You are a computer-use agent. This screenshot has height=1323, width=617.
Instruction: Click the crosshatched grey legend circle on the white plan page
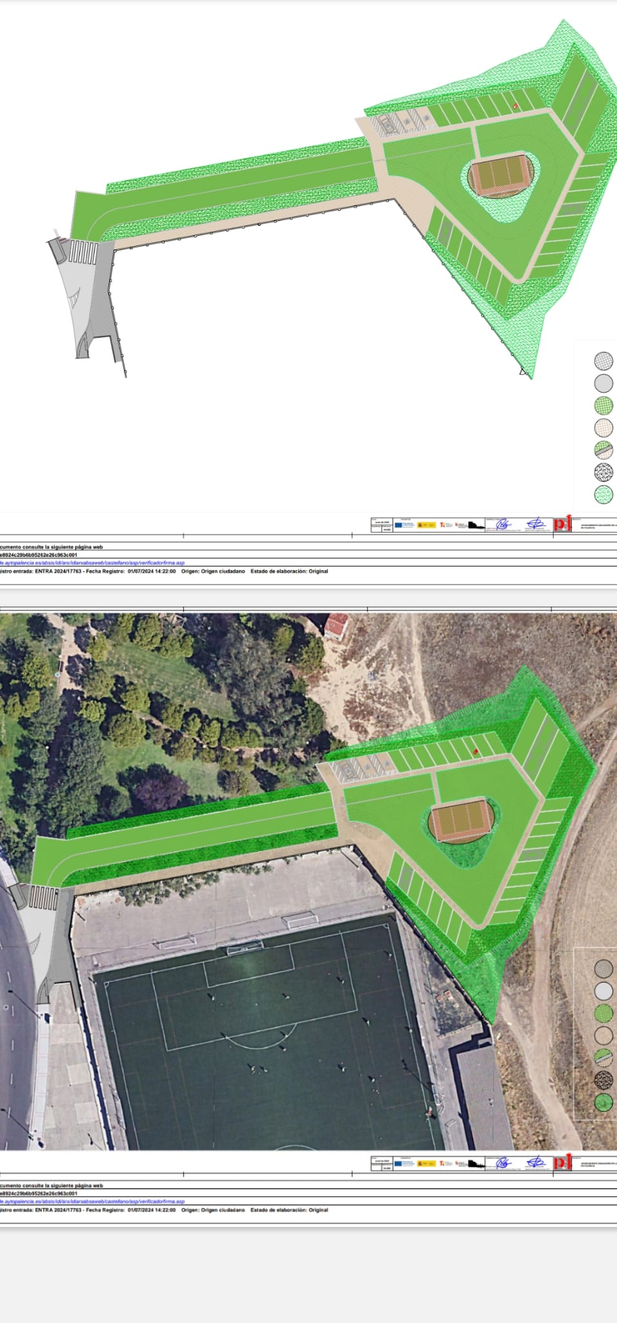click(x=603, y=361)
